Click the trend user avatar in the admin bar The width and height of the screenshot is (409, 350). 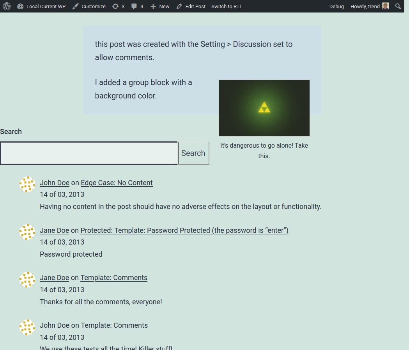click(385, 6)
